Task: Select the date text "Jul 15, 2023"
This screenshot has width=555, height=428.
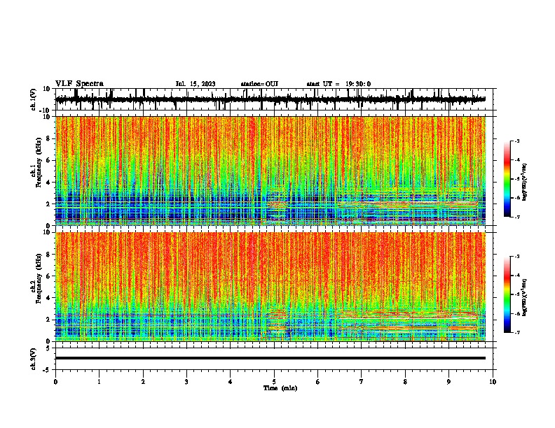Action: (x=196, y=84)
